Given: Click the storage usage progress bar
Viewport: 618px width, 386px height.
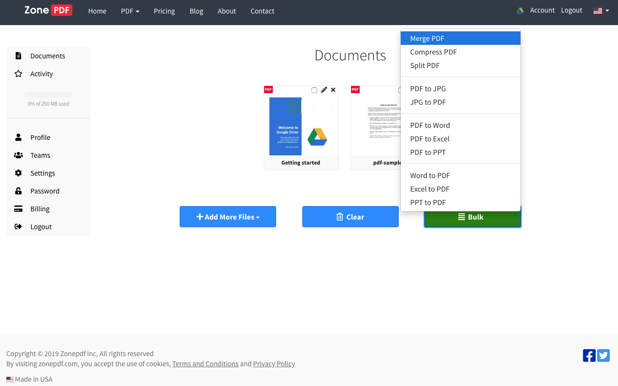Looking at the screenshot, I should click(48, 95).
